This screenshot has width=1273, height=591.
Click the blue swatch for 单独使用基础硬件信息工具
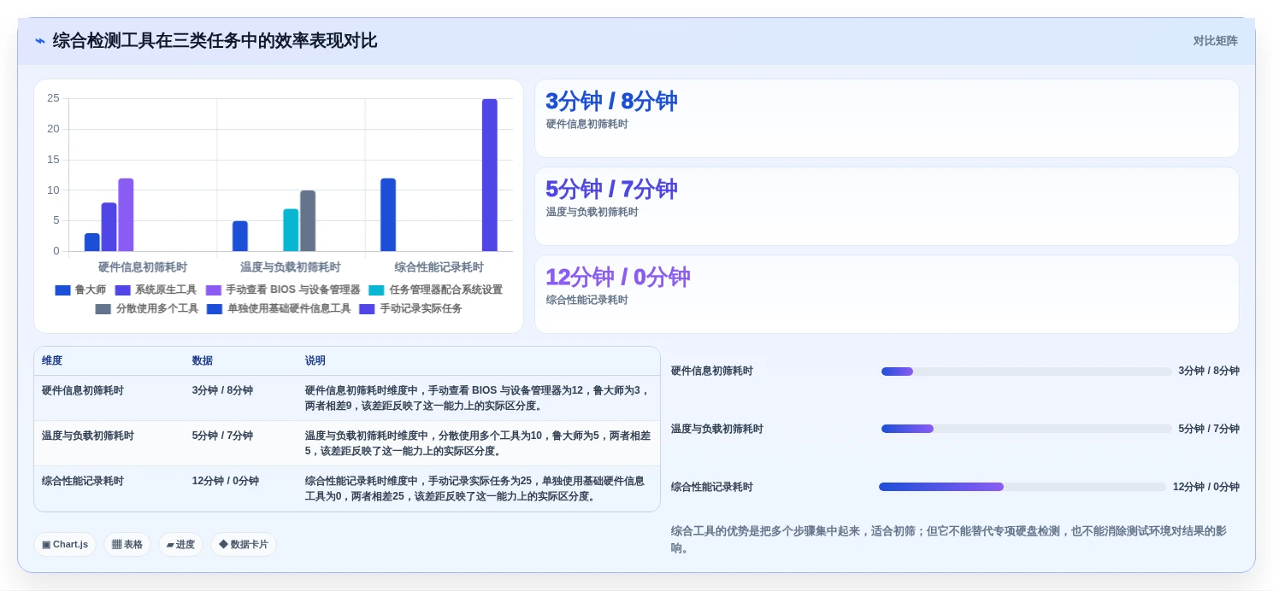click(215, 309)
